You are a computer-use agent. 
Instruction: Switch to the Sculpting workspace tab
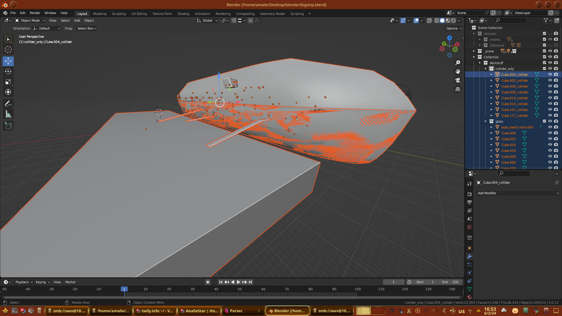(x=119, y=14)
